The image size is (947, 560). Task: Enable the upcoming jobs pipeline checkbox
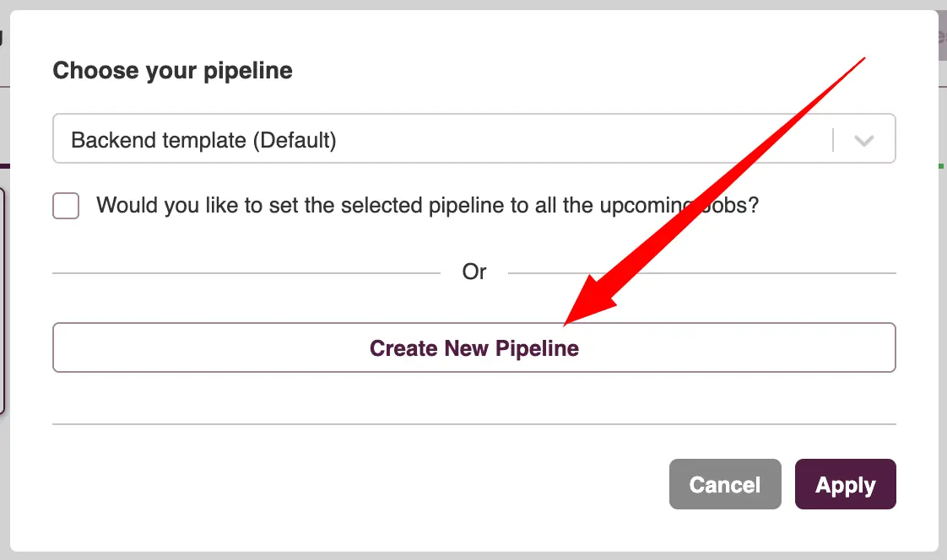point(66,206)
